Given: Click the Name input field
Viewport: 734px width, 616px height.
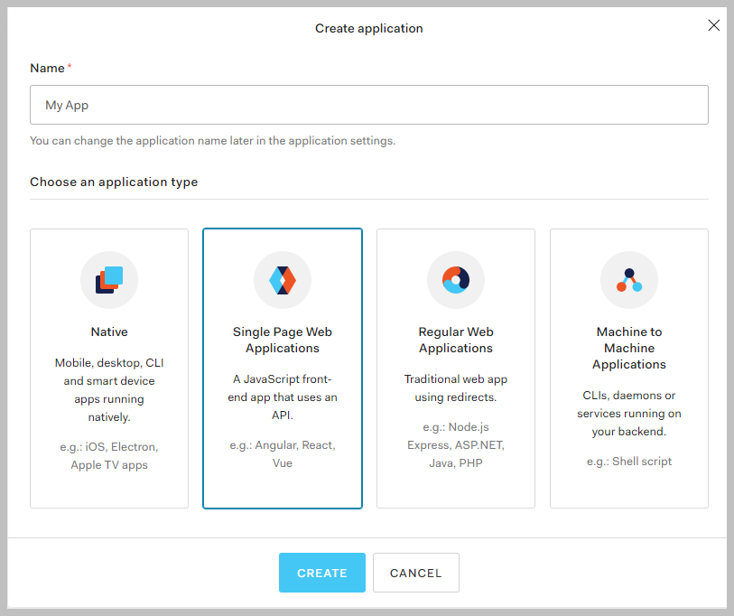Looking at the screenshot, I should [368, 105].
